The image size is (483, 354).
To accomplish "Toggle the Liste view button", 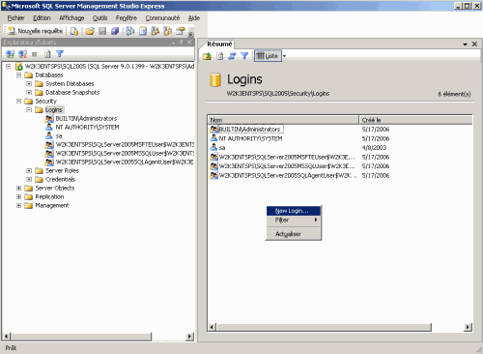I will point(268,56).
